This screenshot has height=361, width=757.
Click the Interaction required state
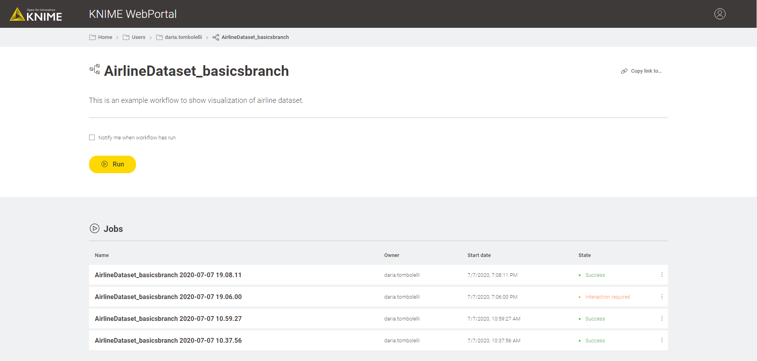click(x=608, y=297)
